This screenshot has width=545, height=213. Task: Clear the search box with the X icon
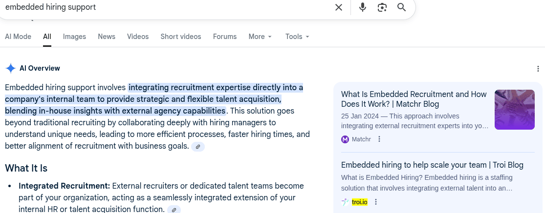click(x=339, y=7)
